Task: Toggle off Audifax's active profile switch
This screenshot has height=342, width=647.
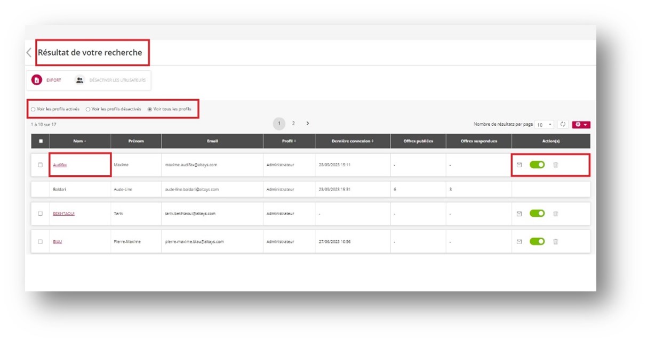Action: tap(537, 165)
